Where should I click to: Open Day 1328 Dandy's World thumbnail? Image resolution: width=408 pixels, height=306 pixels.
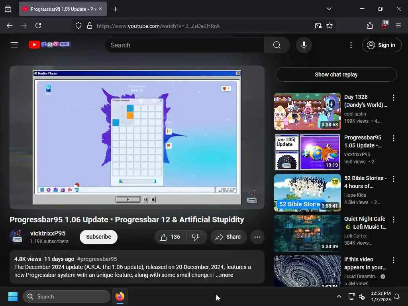coord(307,112)
